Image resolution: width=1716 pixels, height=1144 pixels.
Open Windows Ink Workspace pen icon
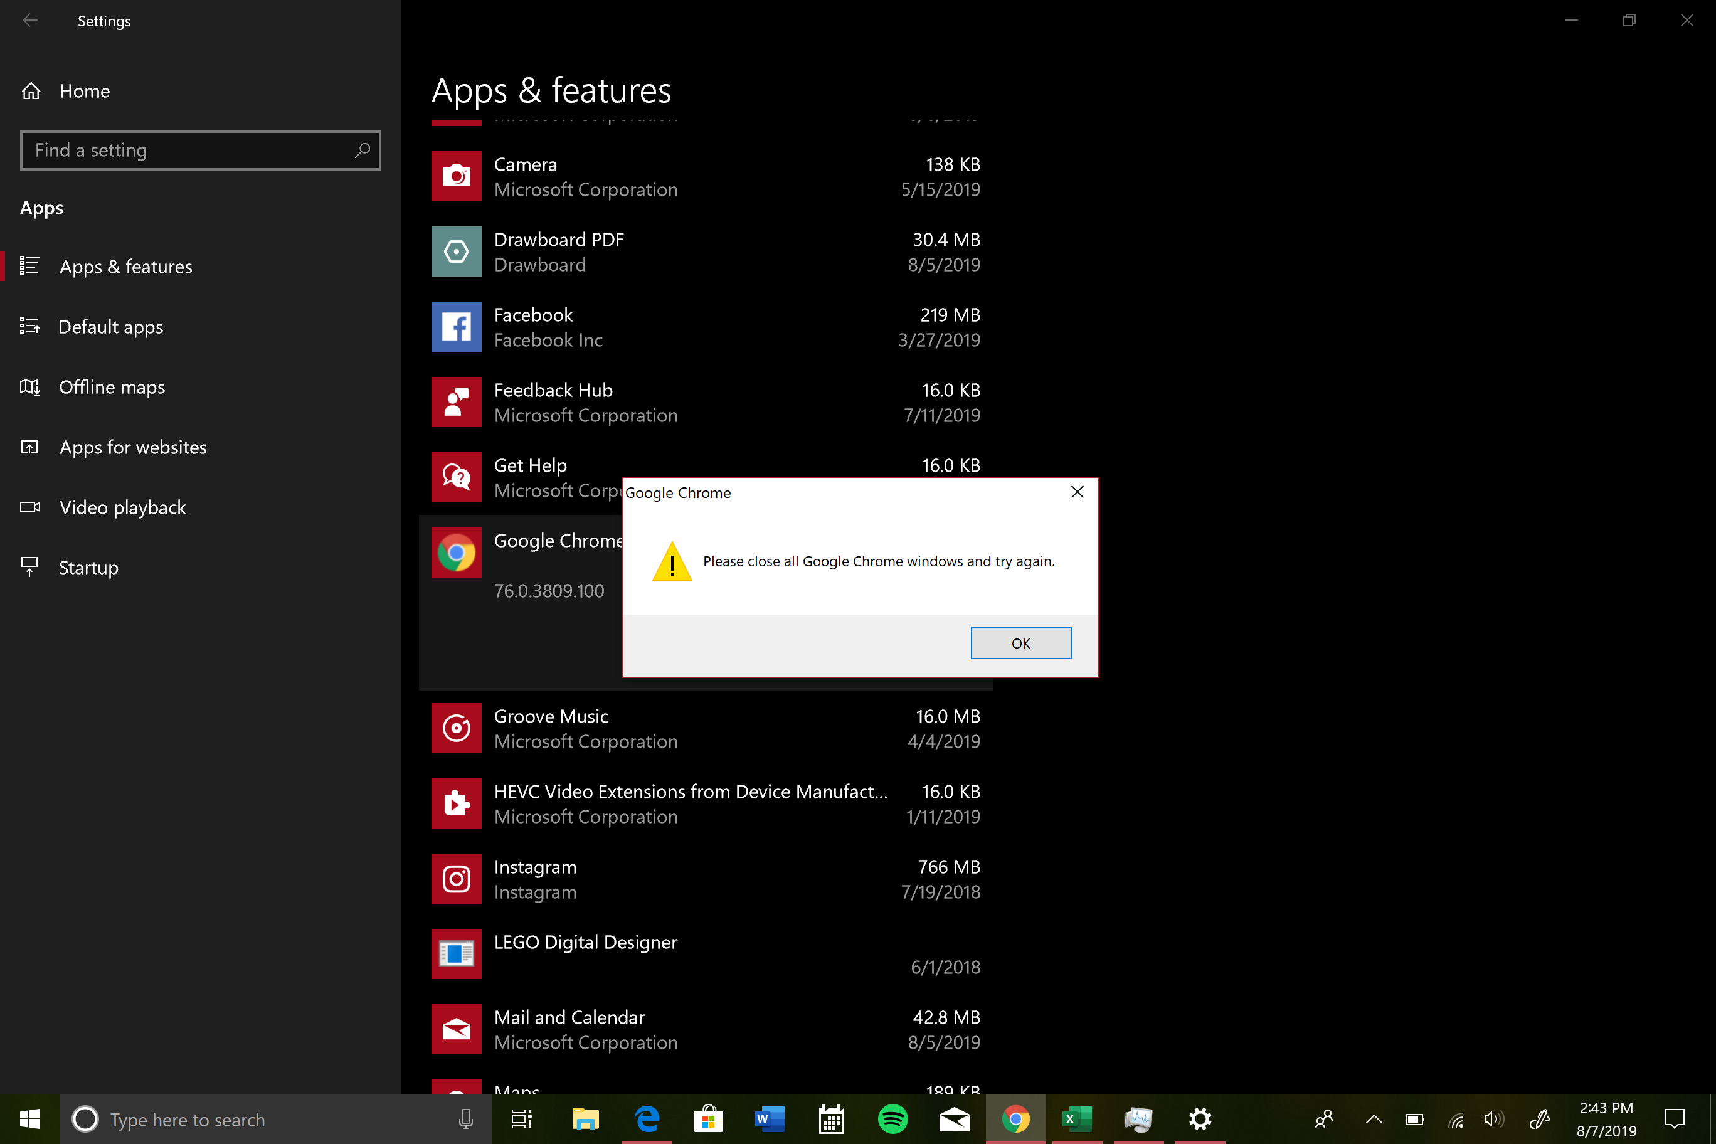click(x=1539, y=1118)
